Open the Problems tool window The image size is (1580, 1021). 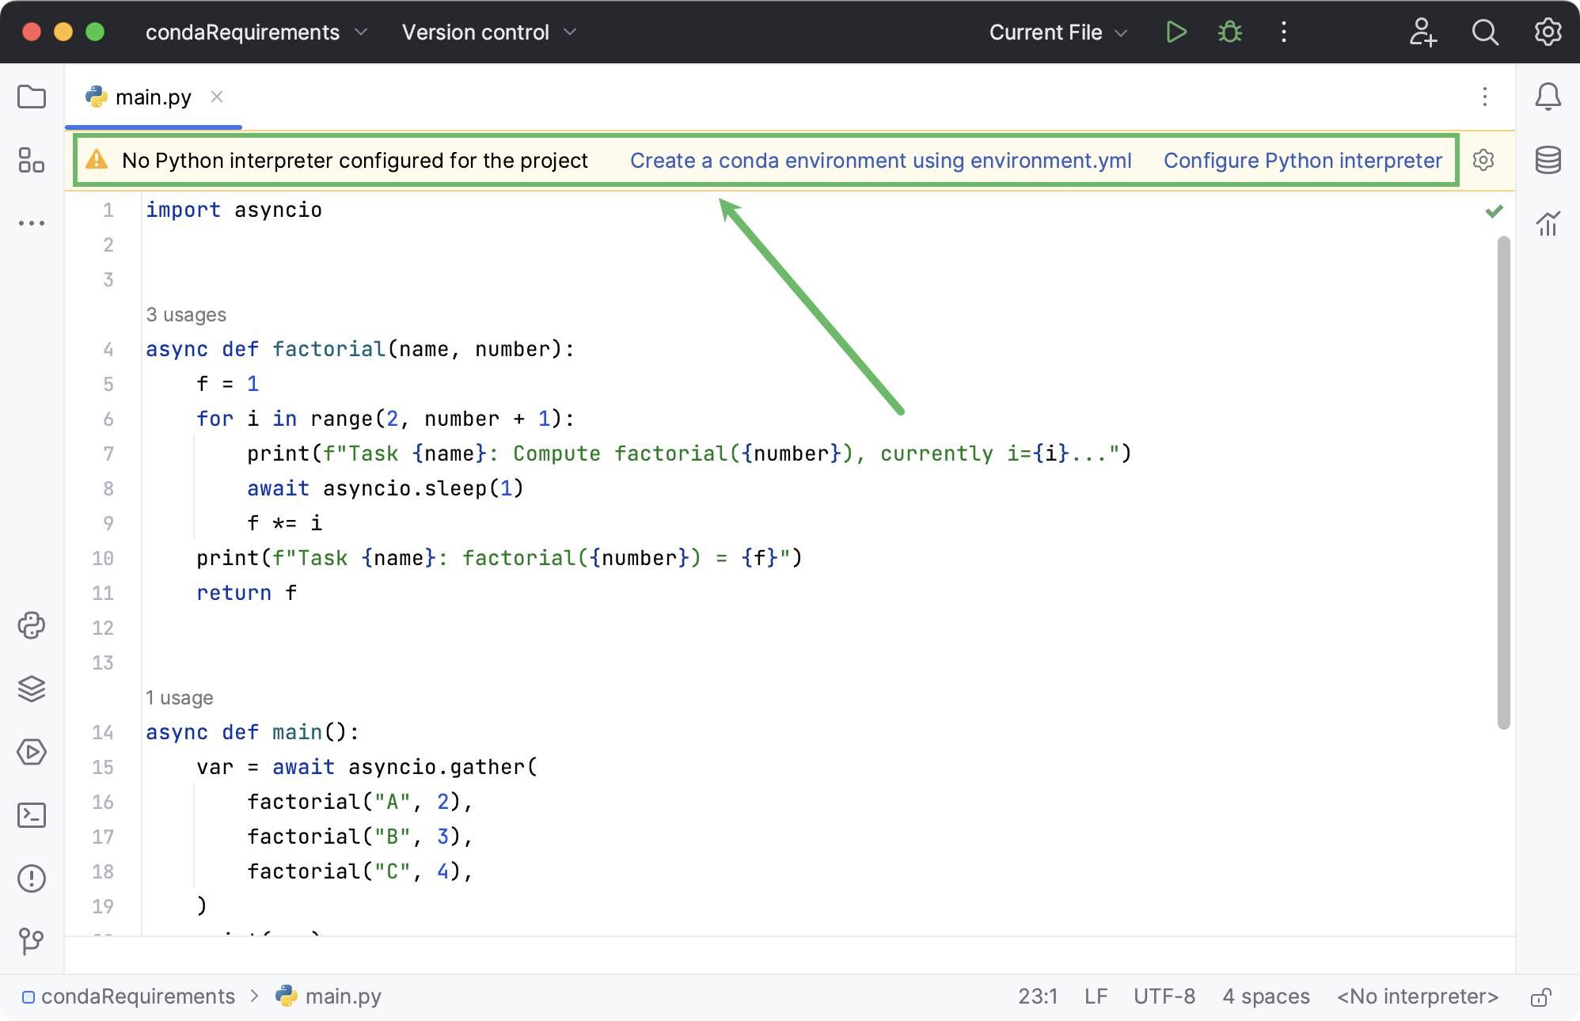coord(31,879)
